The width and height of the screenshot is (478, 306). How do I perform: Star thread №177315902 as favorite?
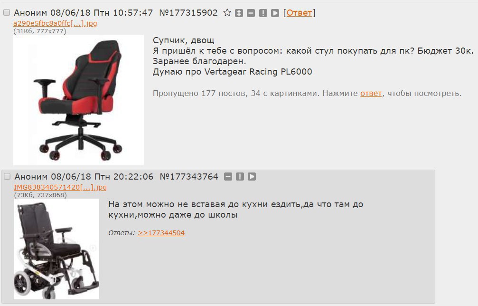pos(227,13)
